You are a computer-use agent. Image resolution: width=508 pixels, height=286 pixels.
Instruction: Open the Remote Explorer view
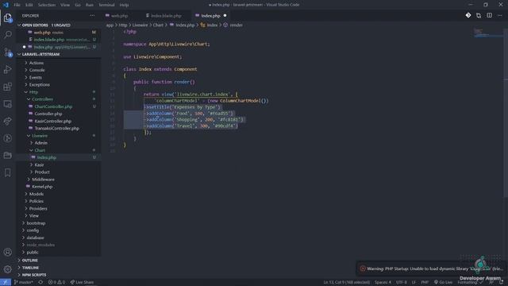7,104
